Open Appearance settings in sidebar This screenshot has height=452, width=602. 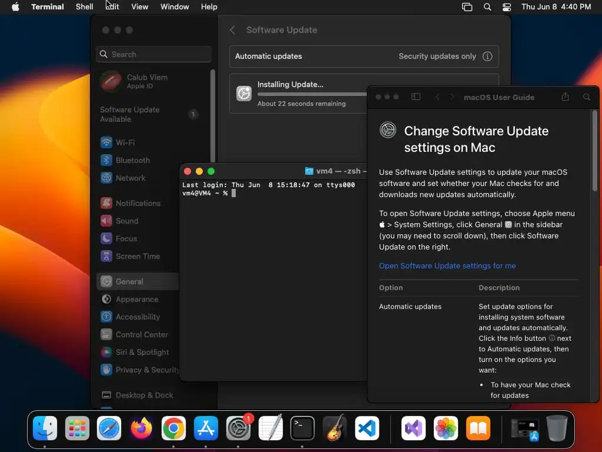click(130, 299)
